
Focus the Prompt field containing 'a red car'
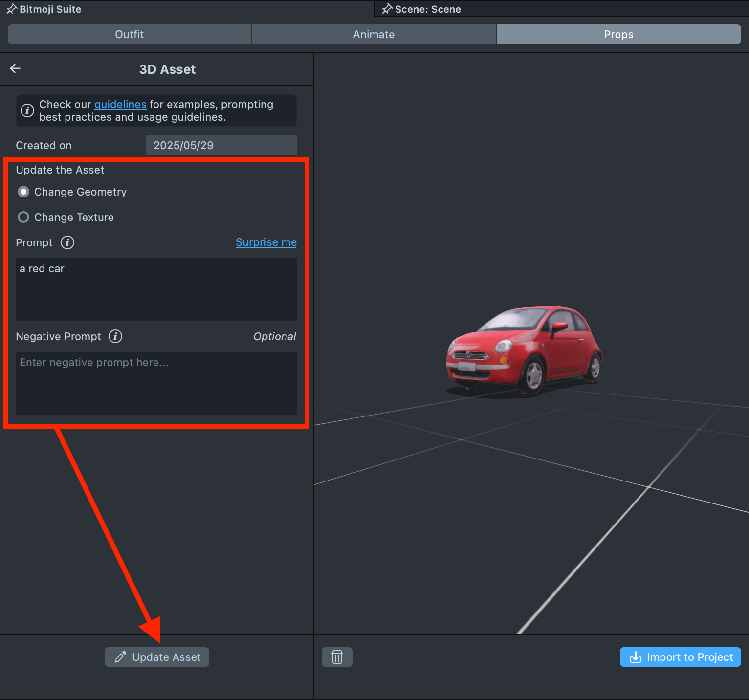(x=156, y=289)
